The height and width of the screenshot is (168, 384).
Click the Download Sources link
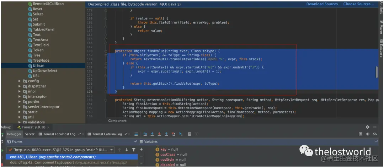click(x=322, y=4)
